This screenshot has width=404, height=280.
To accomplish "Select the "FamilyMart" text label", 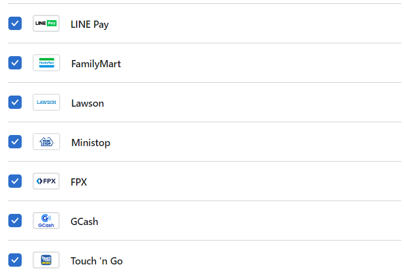I will pos(96,64).
